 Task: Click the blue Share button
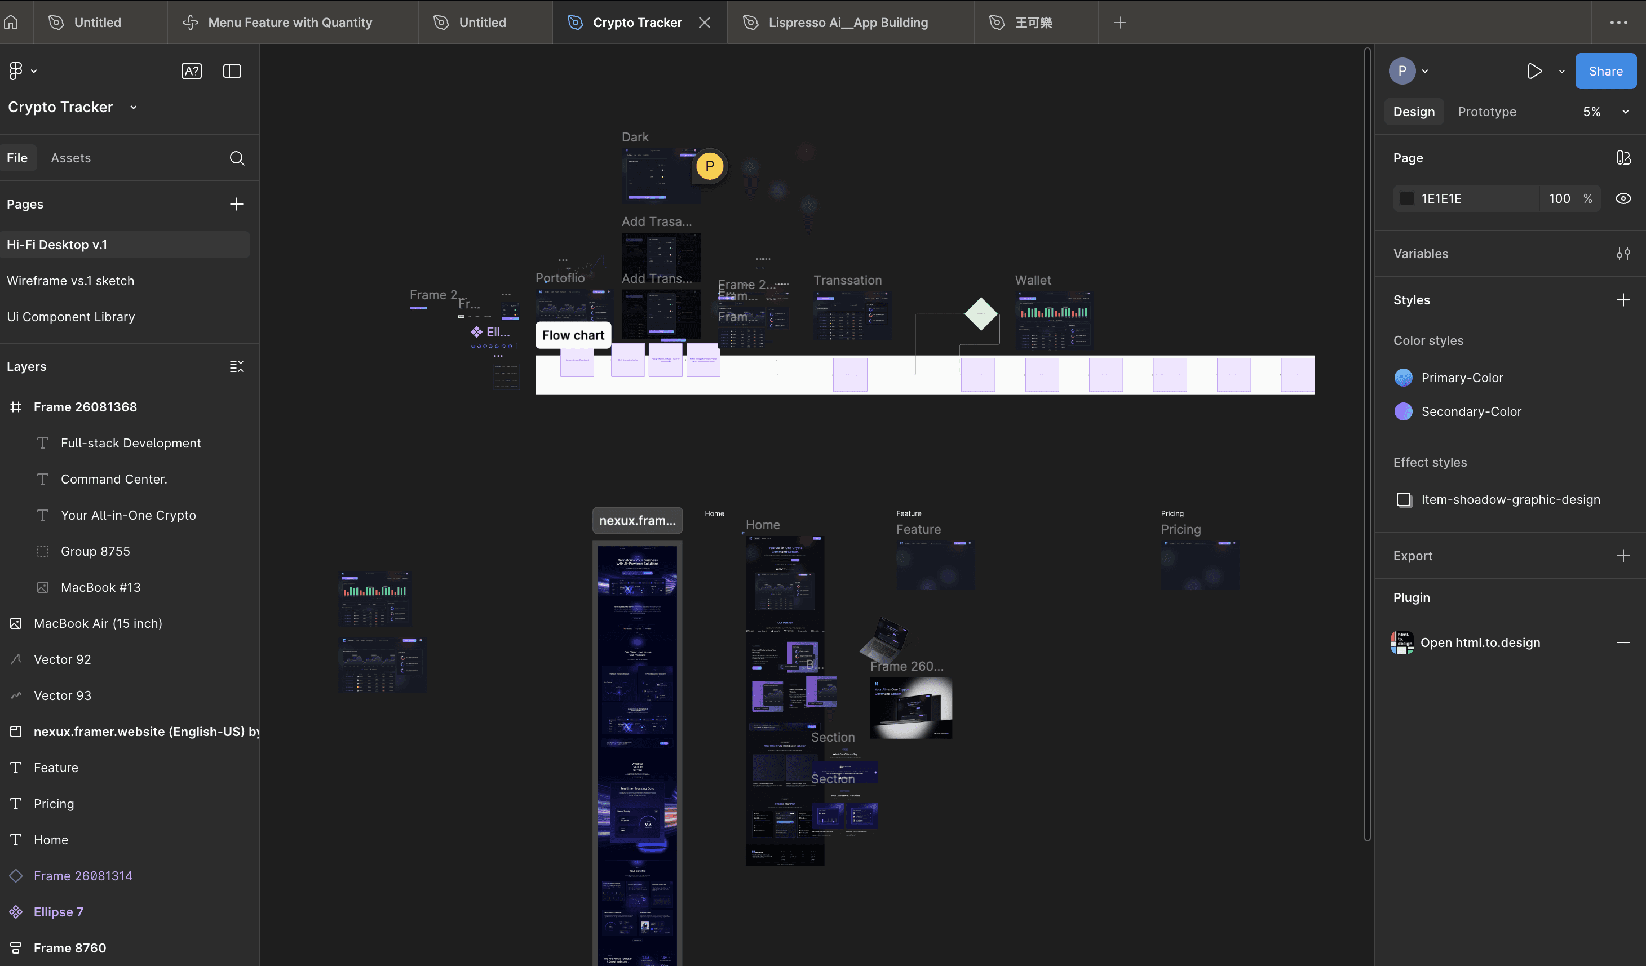coord(1605,71)
